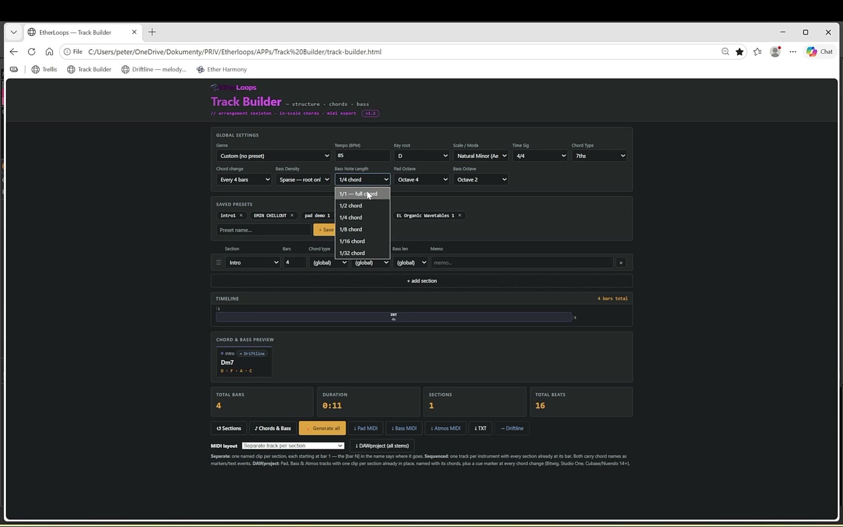Open the browser home page icon
This screenshot has width=843, height=527.
(49, 52)
